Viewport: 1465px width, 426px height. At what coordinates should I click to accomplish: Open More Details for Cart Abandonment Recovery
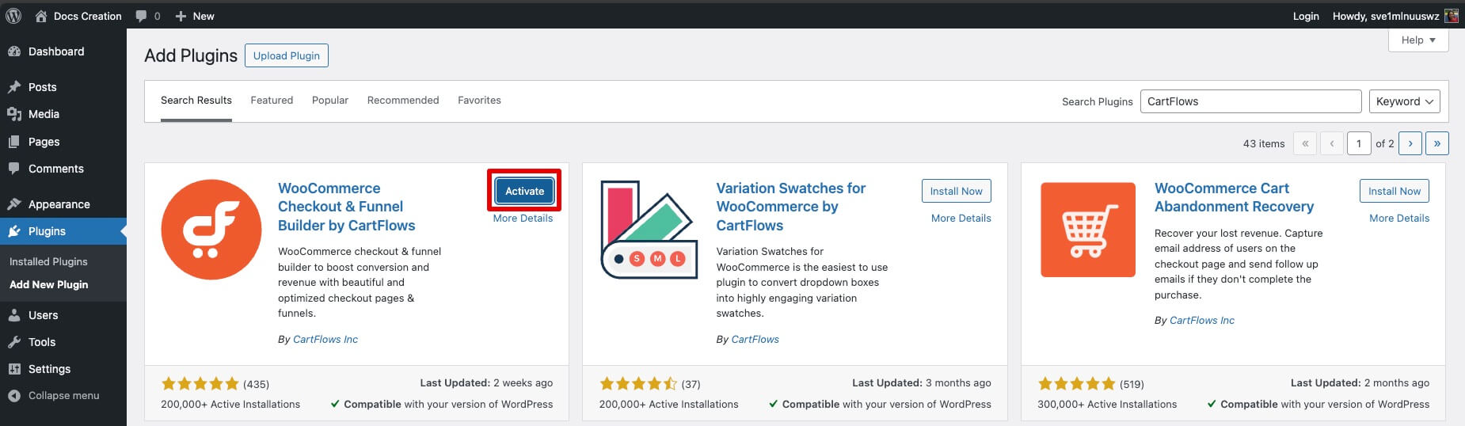click(1399, 219)
